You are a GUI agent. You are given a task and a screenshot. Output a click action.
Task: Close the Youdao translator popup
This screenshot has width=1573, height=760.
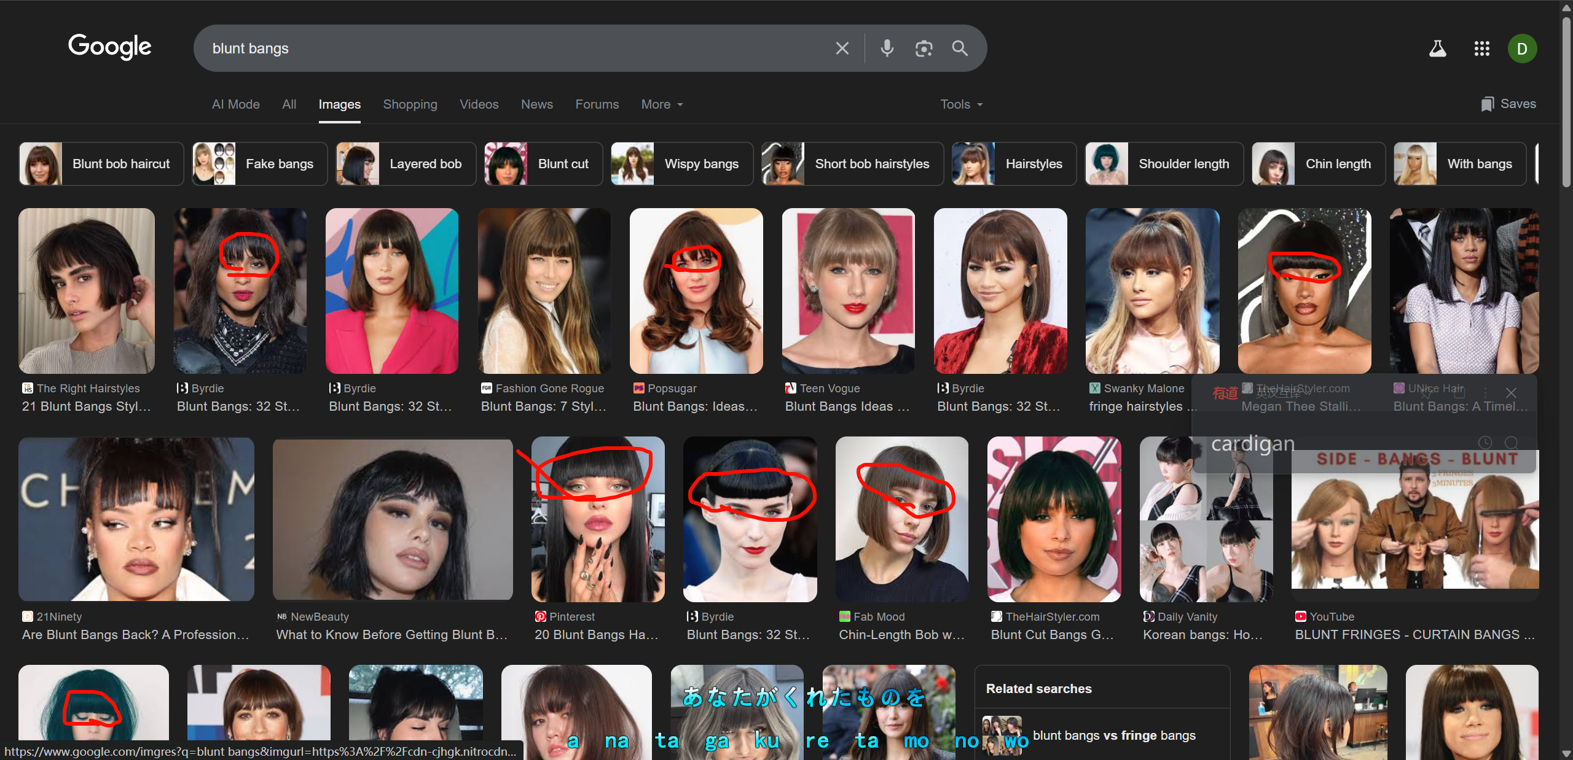coord(1511,393)
